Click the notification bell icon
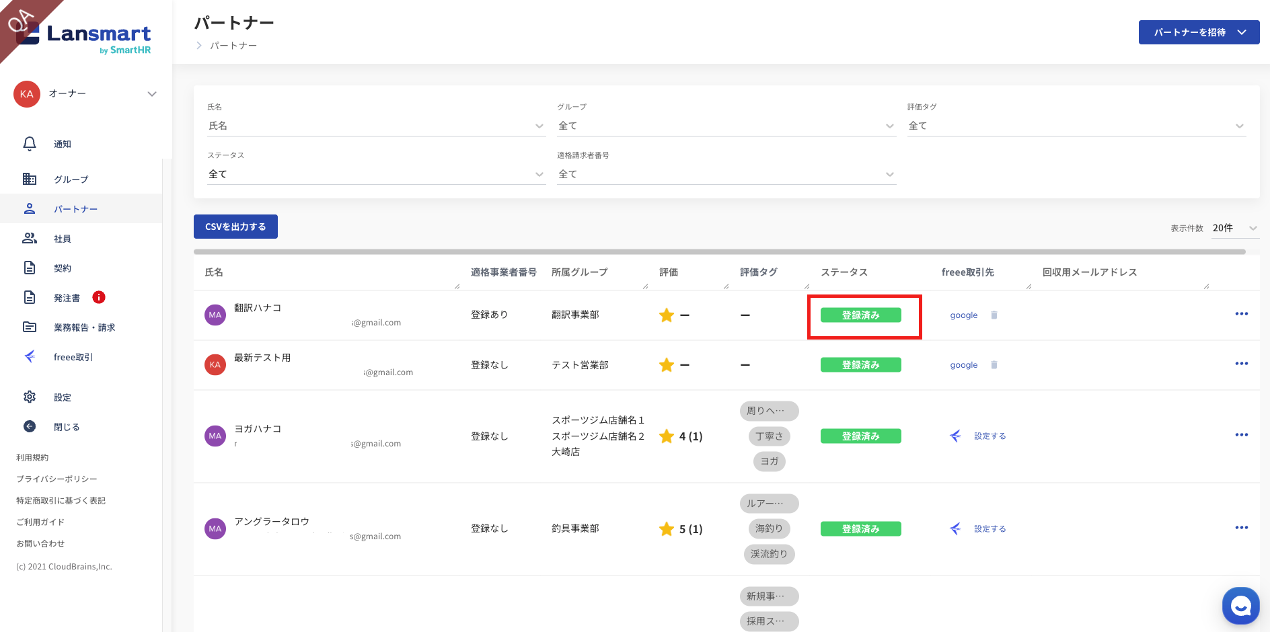Viewport: 1270px width, 632px height. click(x=30, y=144)
